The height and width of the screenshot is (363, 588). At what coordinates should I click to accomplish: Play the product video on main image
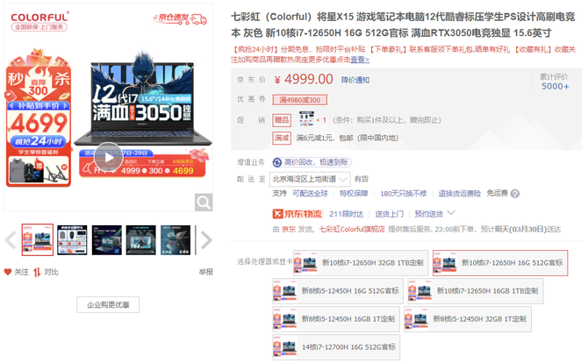click(x=108, y=158)
